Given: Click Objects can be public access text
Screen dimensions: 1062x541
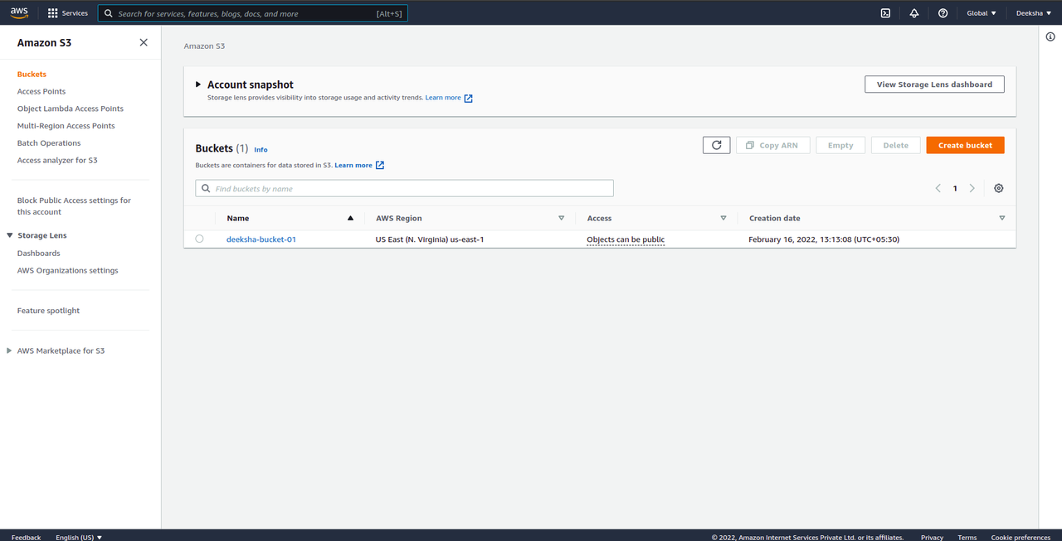Looking at the screenshot, I should click(x=626, y=239).
